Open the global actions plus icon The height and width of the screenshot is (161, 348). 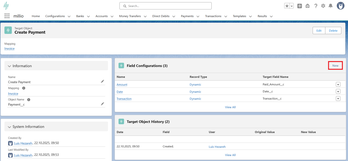click(x=300, y=6)
